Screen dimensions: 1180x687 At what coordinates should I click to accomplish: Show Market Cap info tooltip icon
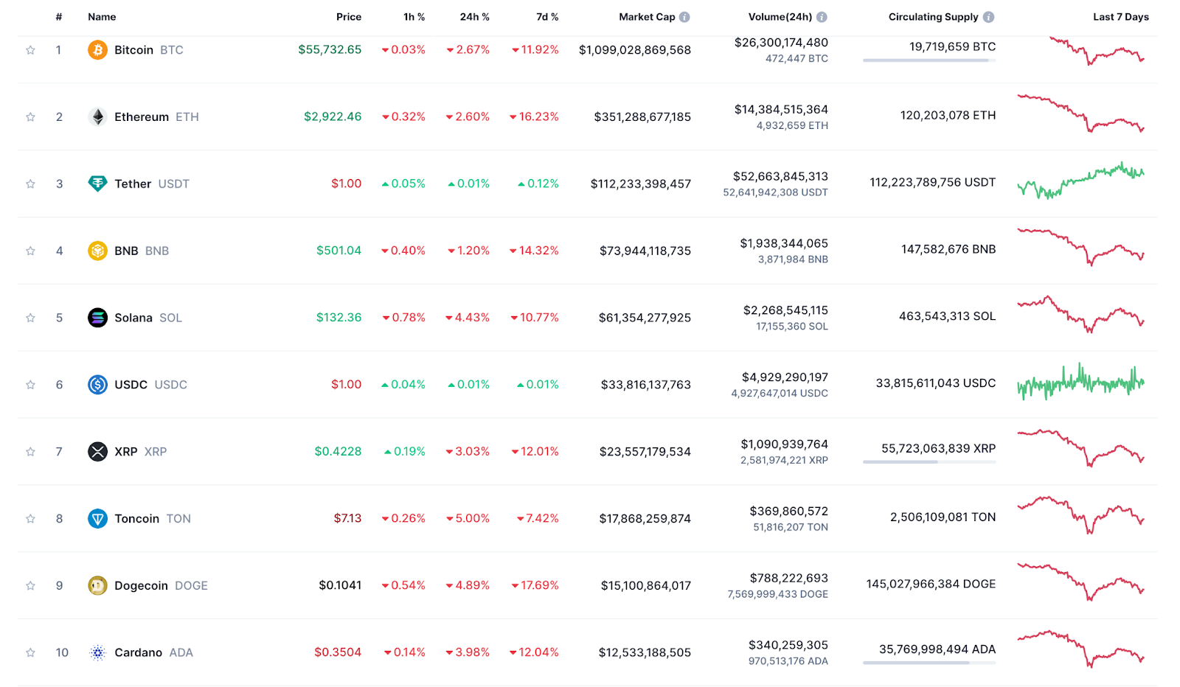click(684, 17)
